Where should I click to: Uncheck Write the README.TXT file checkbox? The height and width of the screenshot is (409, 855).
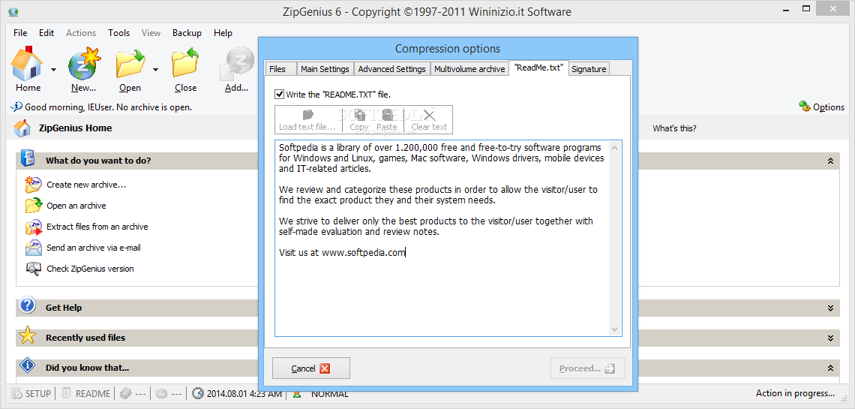point(280,95)
